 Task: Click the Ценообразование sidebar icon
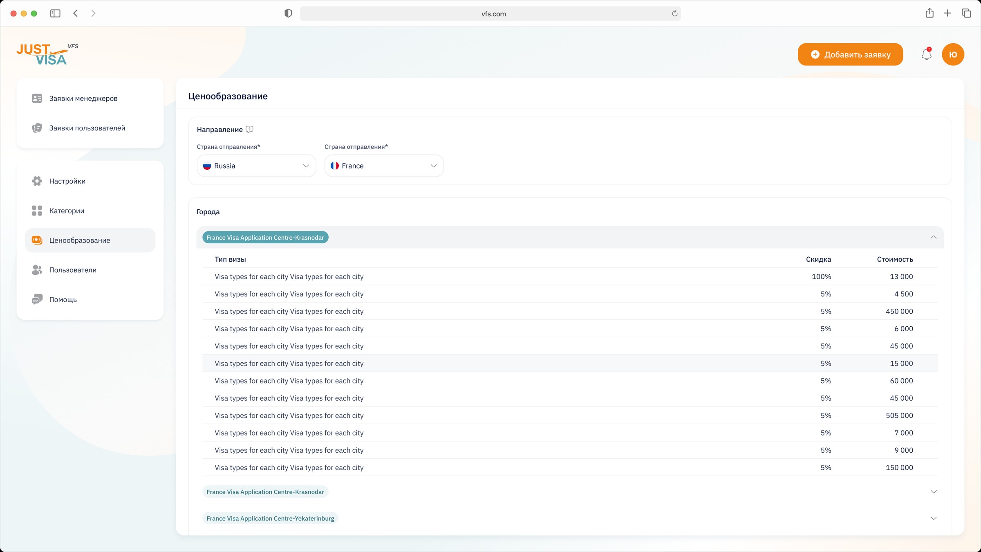37,240
